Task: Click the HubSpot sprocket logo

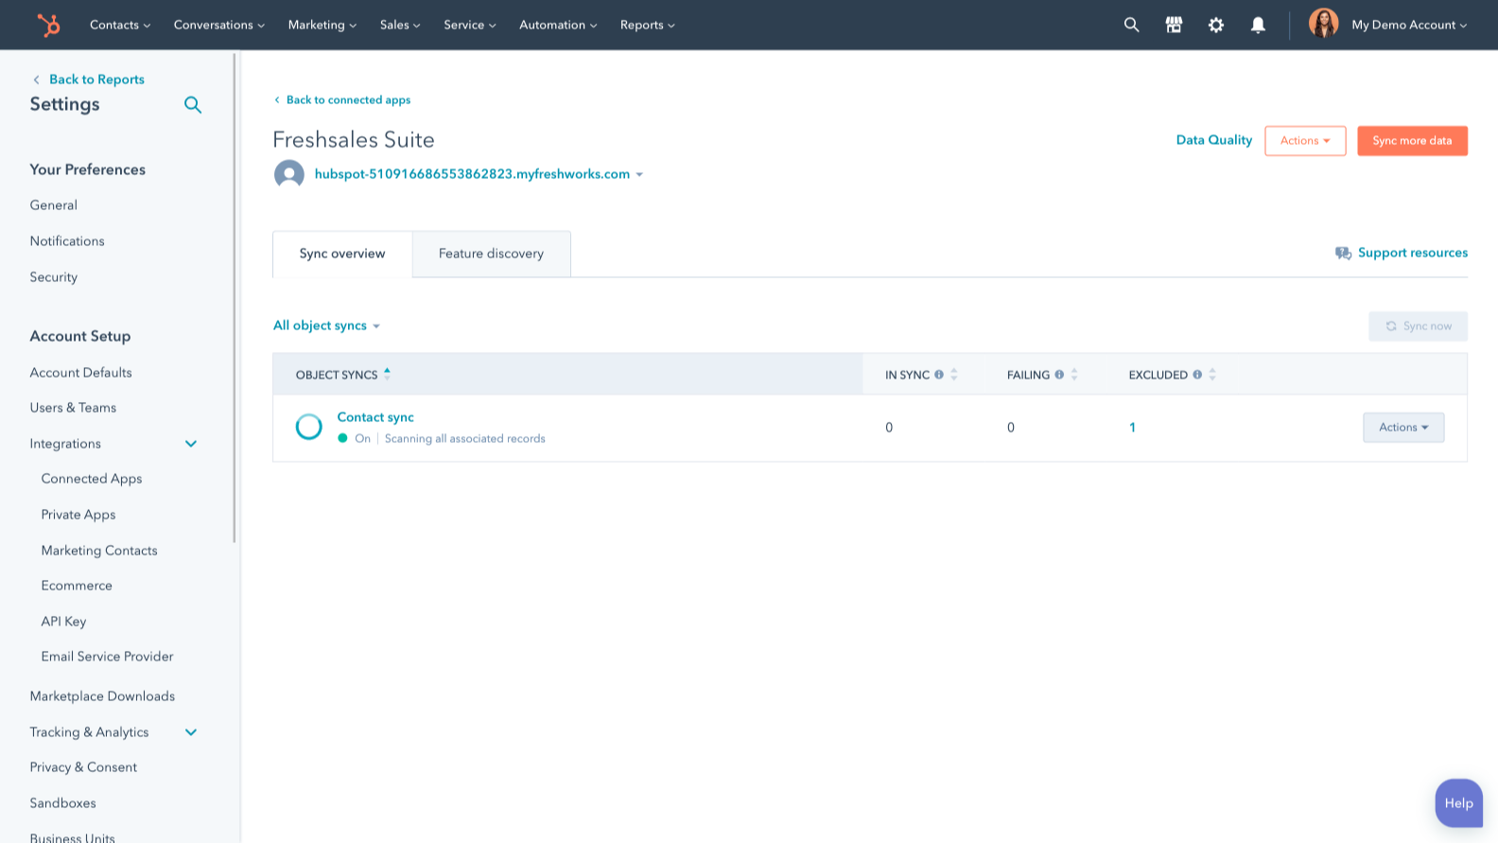Action: pos(47,25)
